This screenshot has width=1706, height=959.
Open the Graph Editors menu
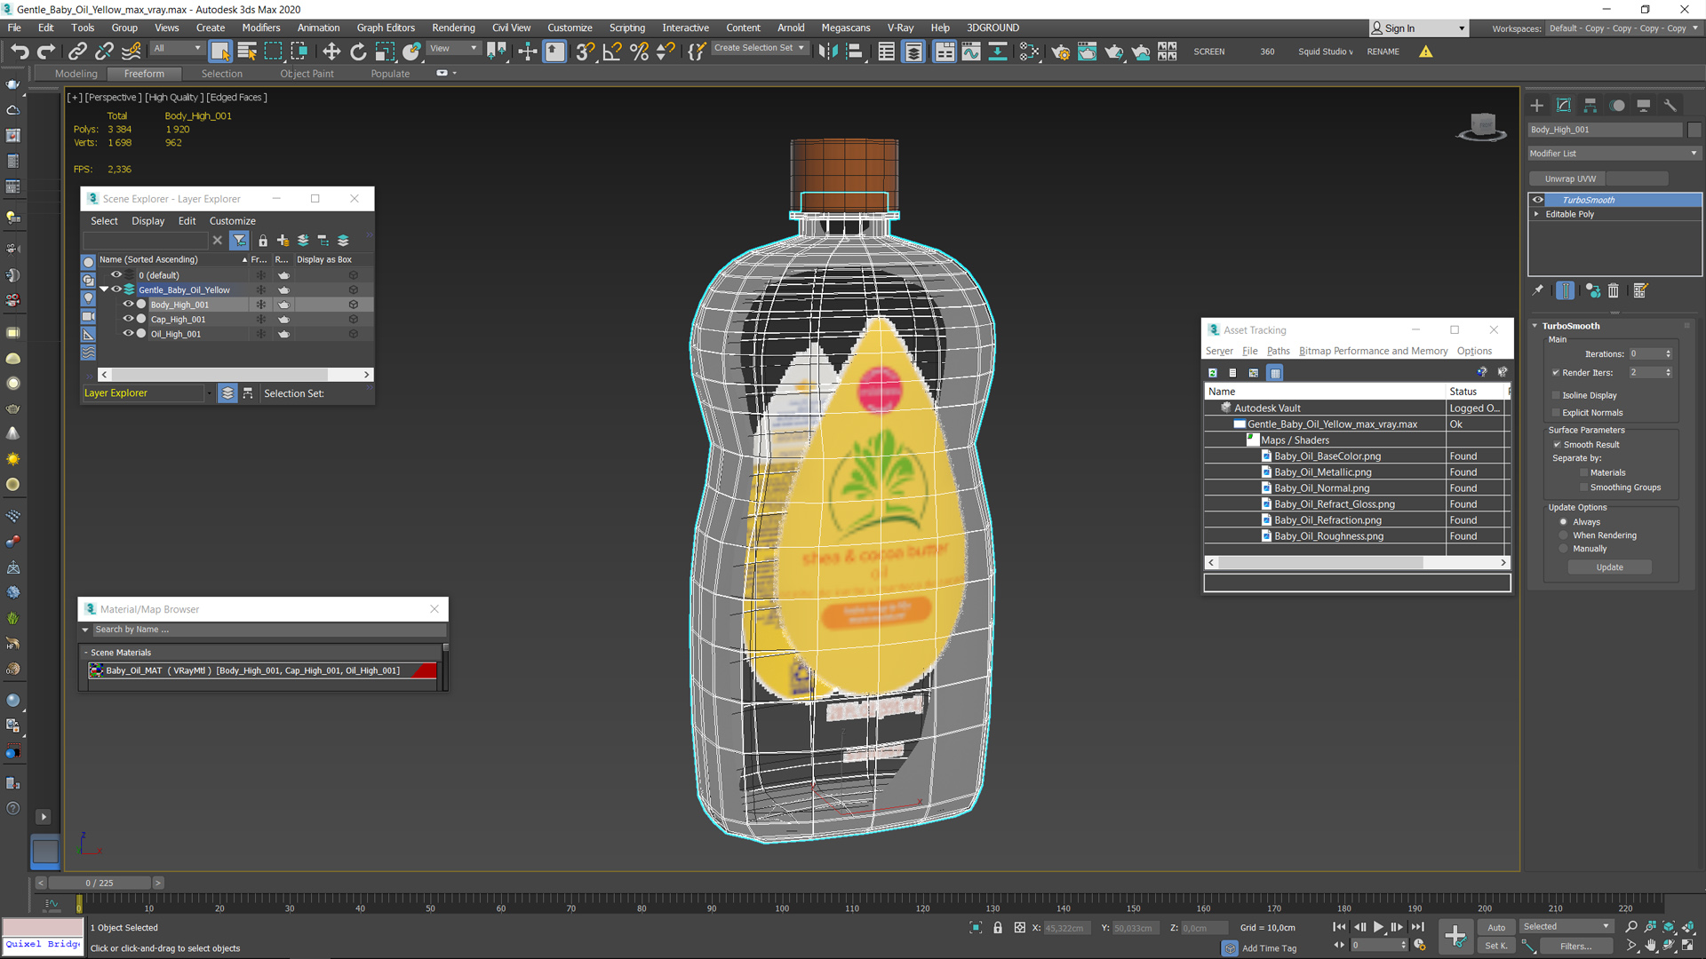click(x=386, y=28)
